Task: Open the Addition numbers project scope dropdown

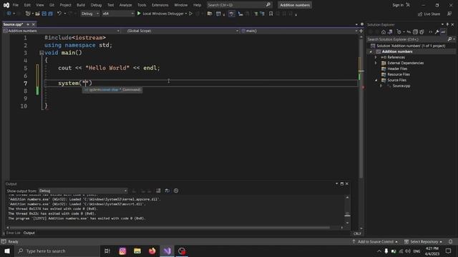Action: click(x=62, y=31)
